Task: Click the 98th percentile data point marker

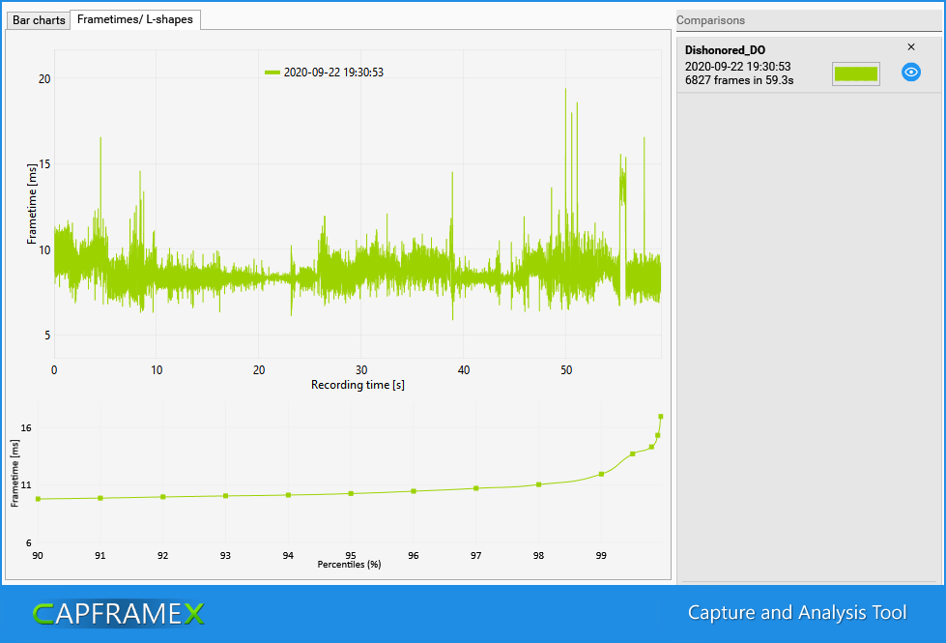Action: tap(539, 484)
